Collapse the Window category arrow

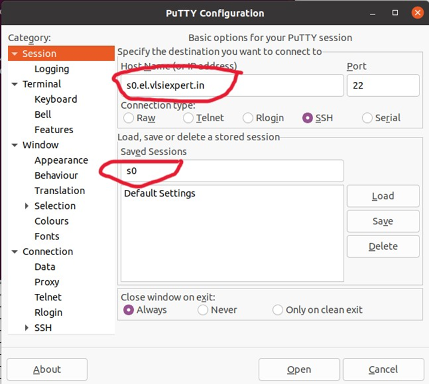tap(15, 145)
